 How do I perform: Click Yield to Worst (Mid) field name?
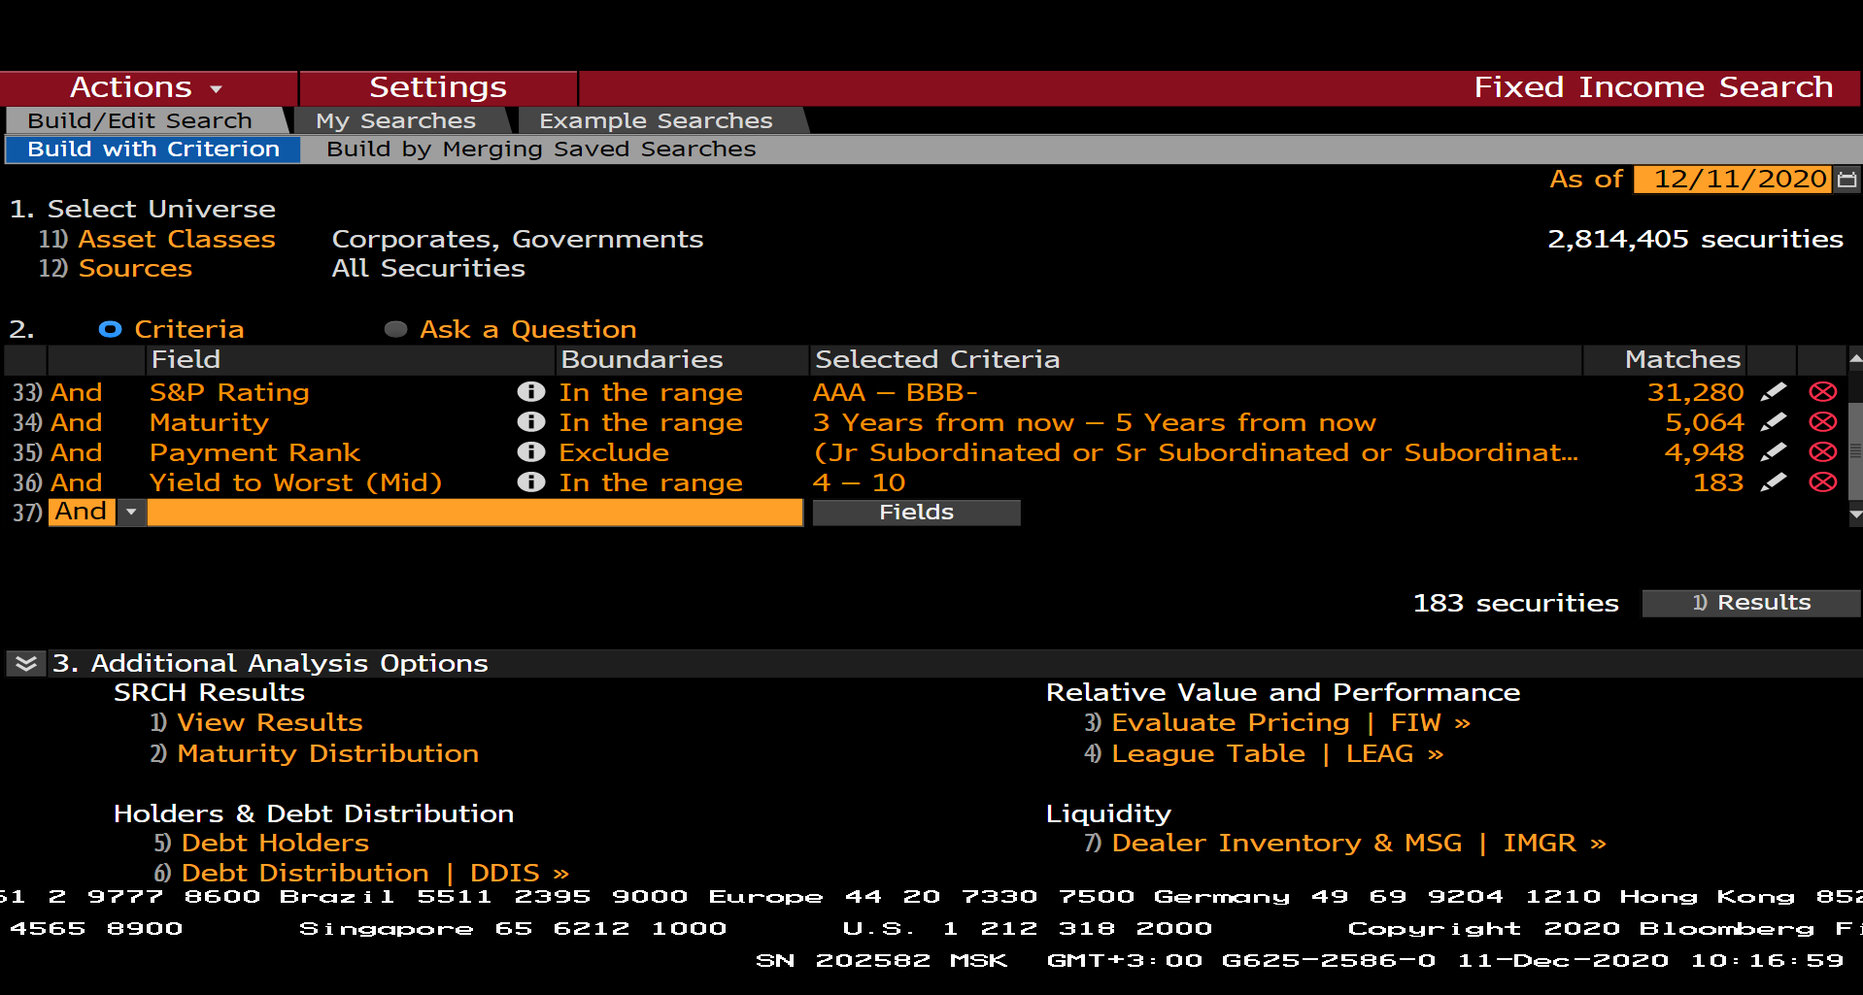[295, 482]
